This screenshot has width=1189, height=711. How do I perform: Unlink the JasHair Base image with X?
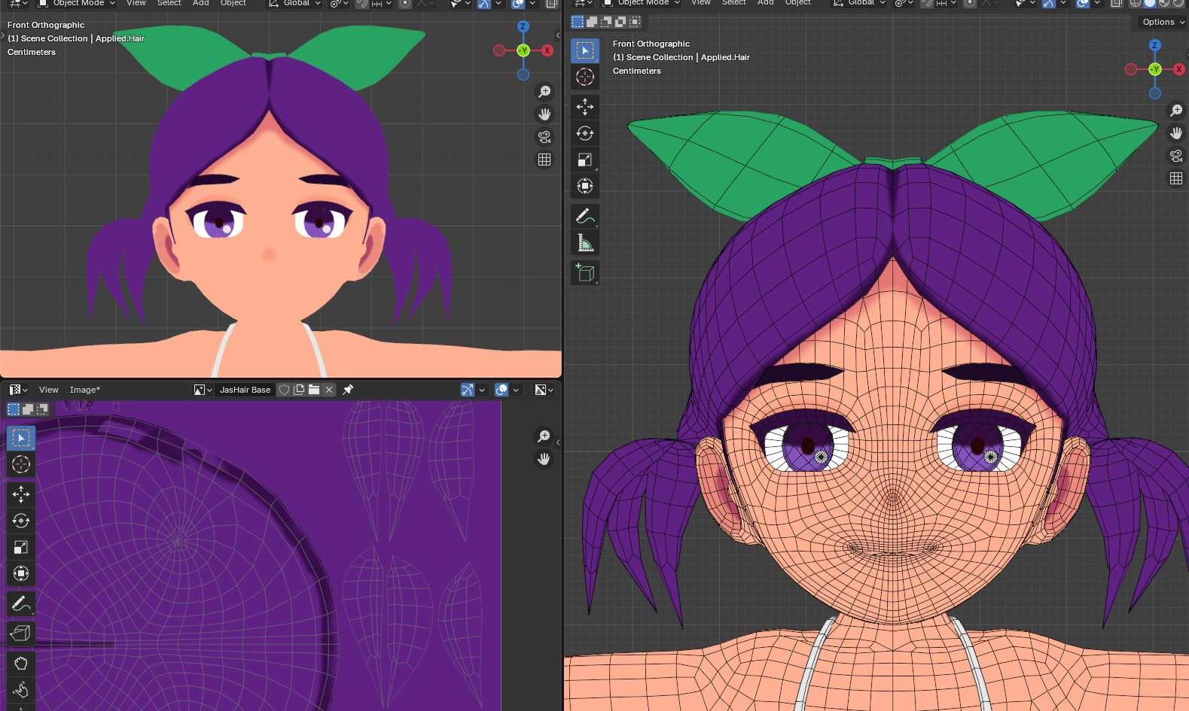(329, 390)
